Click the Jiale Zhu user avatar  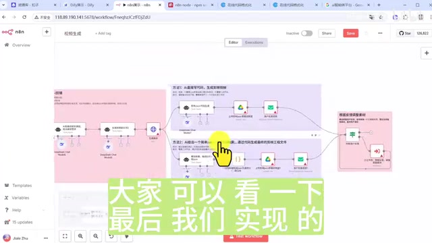(7, 238)
